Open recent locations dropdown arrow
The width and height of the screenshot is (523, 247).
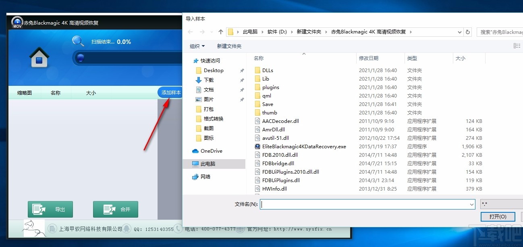[x=212, y=32]
